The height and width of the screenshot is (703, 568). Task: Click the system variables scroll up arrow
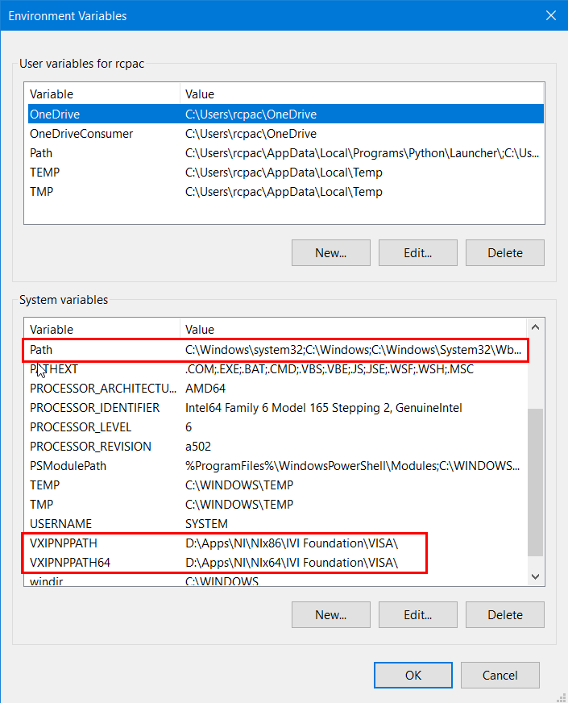coord(535,327)
